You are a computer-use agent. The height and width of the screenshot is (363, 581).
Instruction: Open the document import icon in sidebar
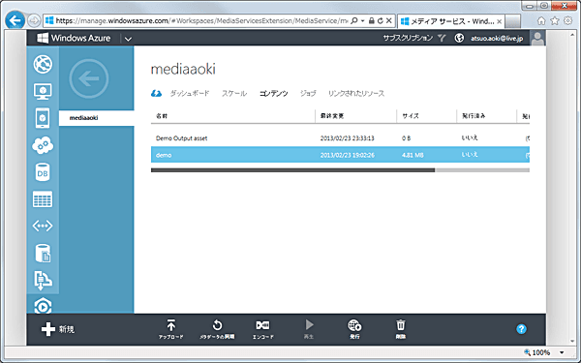click(x=43, y=280)
